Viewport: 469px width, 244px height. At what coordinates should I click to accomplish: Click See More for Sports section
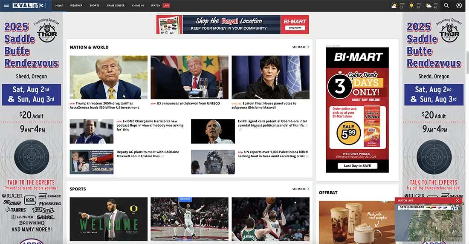pyautogui.click(x=301, y=189)
